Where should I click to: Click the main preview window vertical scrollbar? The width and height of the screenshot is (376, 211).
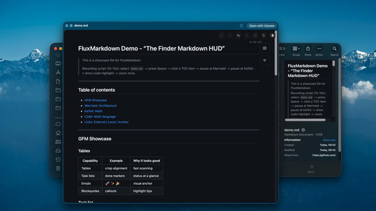coord(276,53)
